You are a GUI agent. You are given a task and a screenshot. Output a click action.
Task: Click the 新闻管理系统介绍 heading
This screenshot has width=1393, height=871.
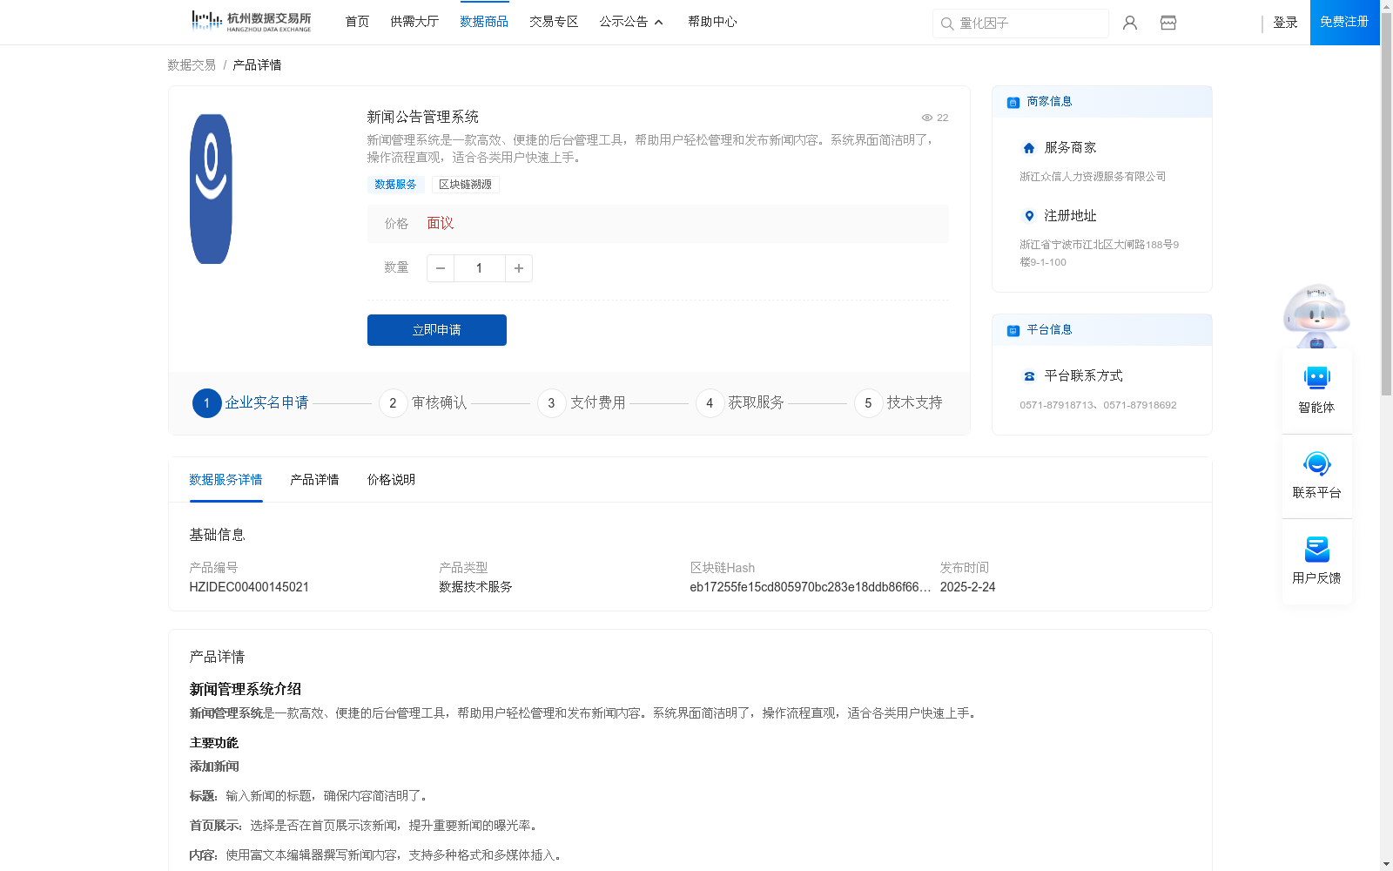point(246,689)
